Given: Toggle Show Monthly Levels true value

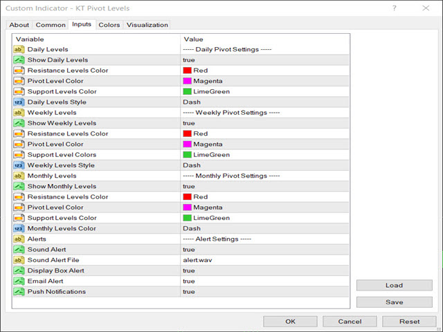Looking at the screenshot, I should point(264,186).
